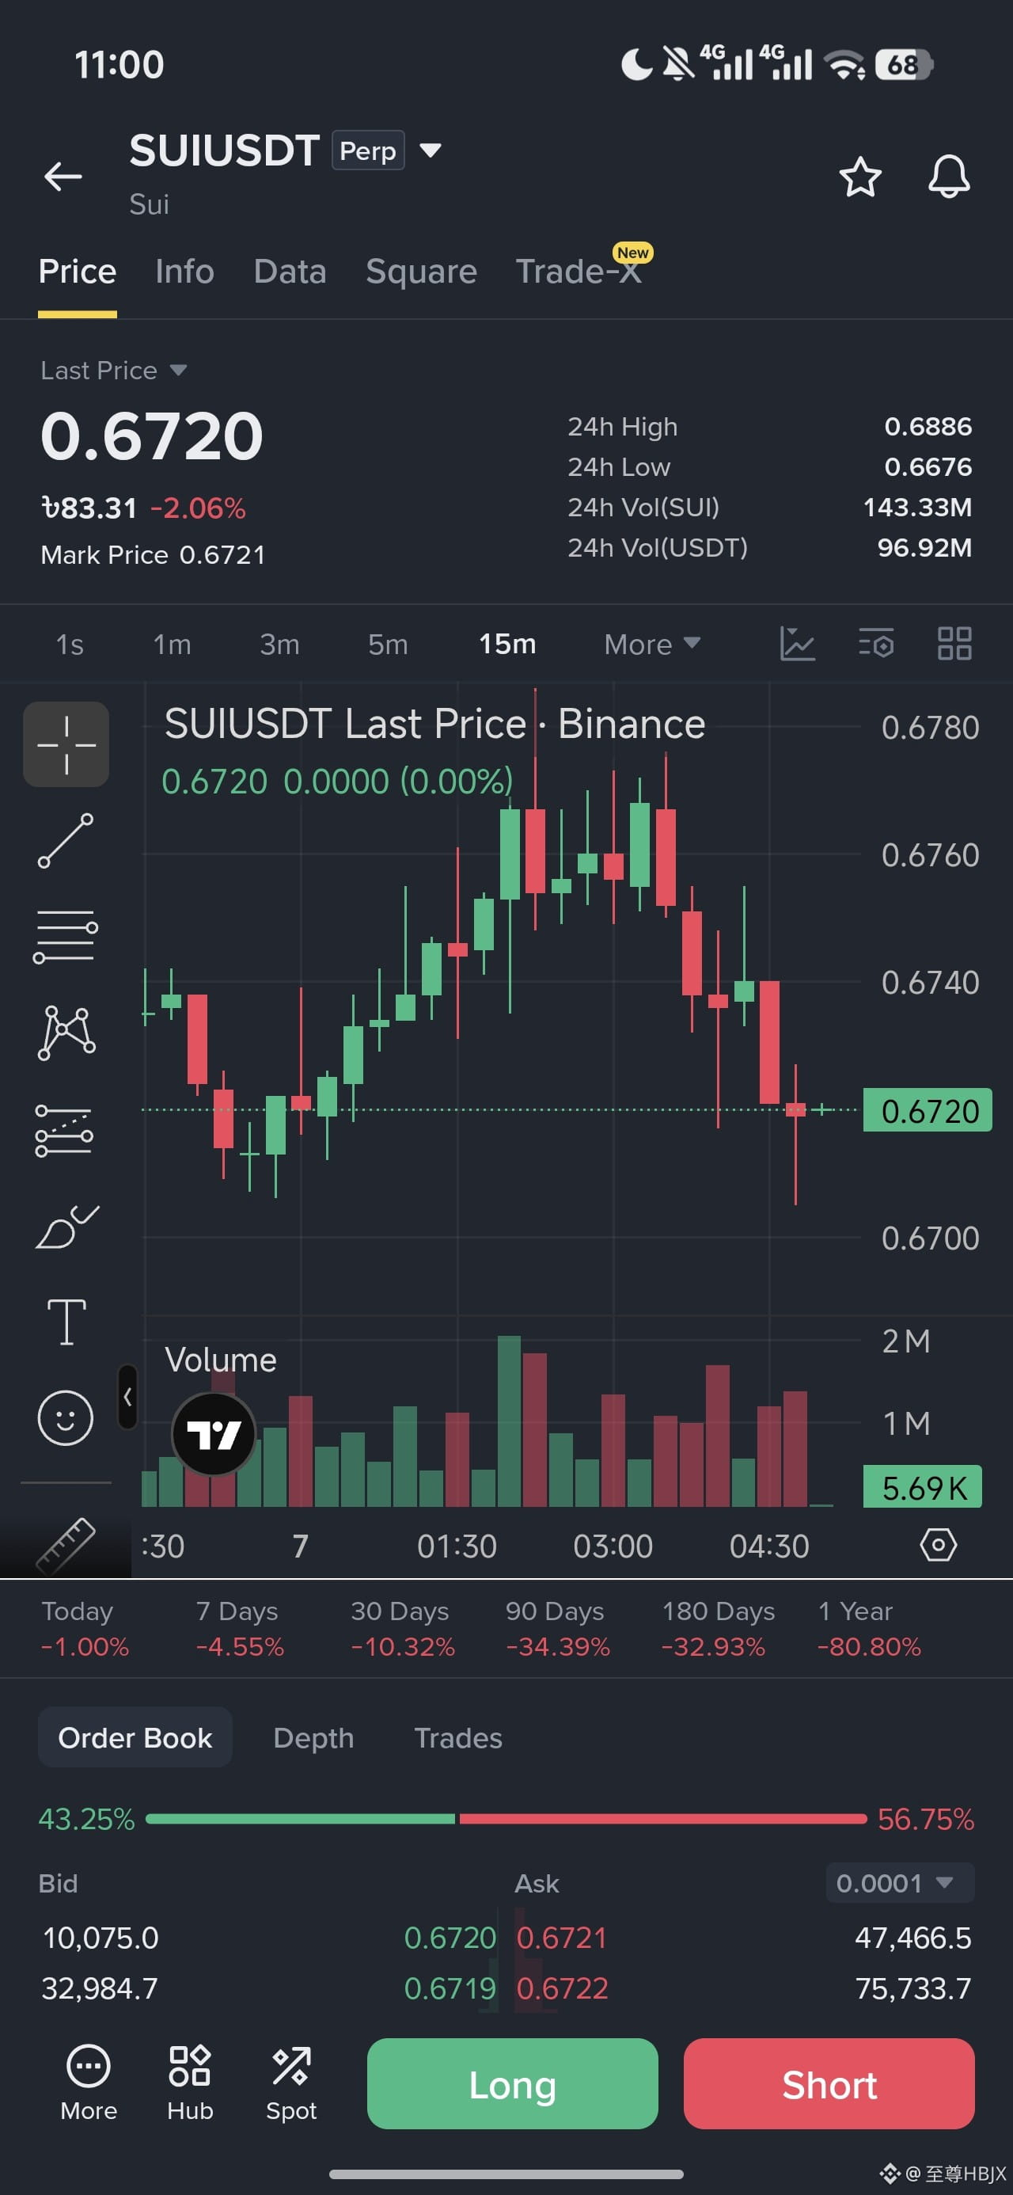
Task: Add SUIUSDT to favorites star
Action: [859, 177]
